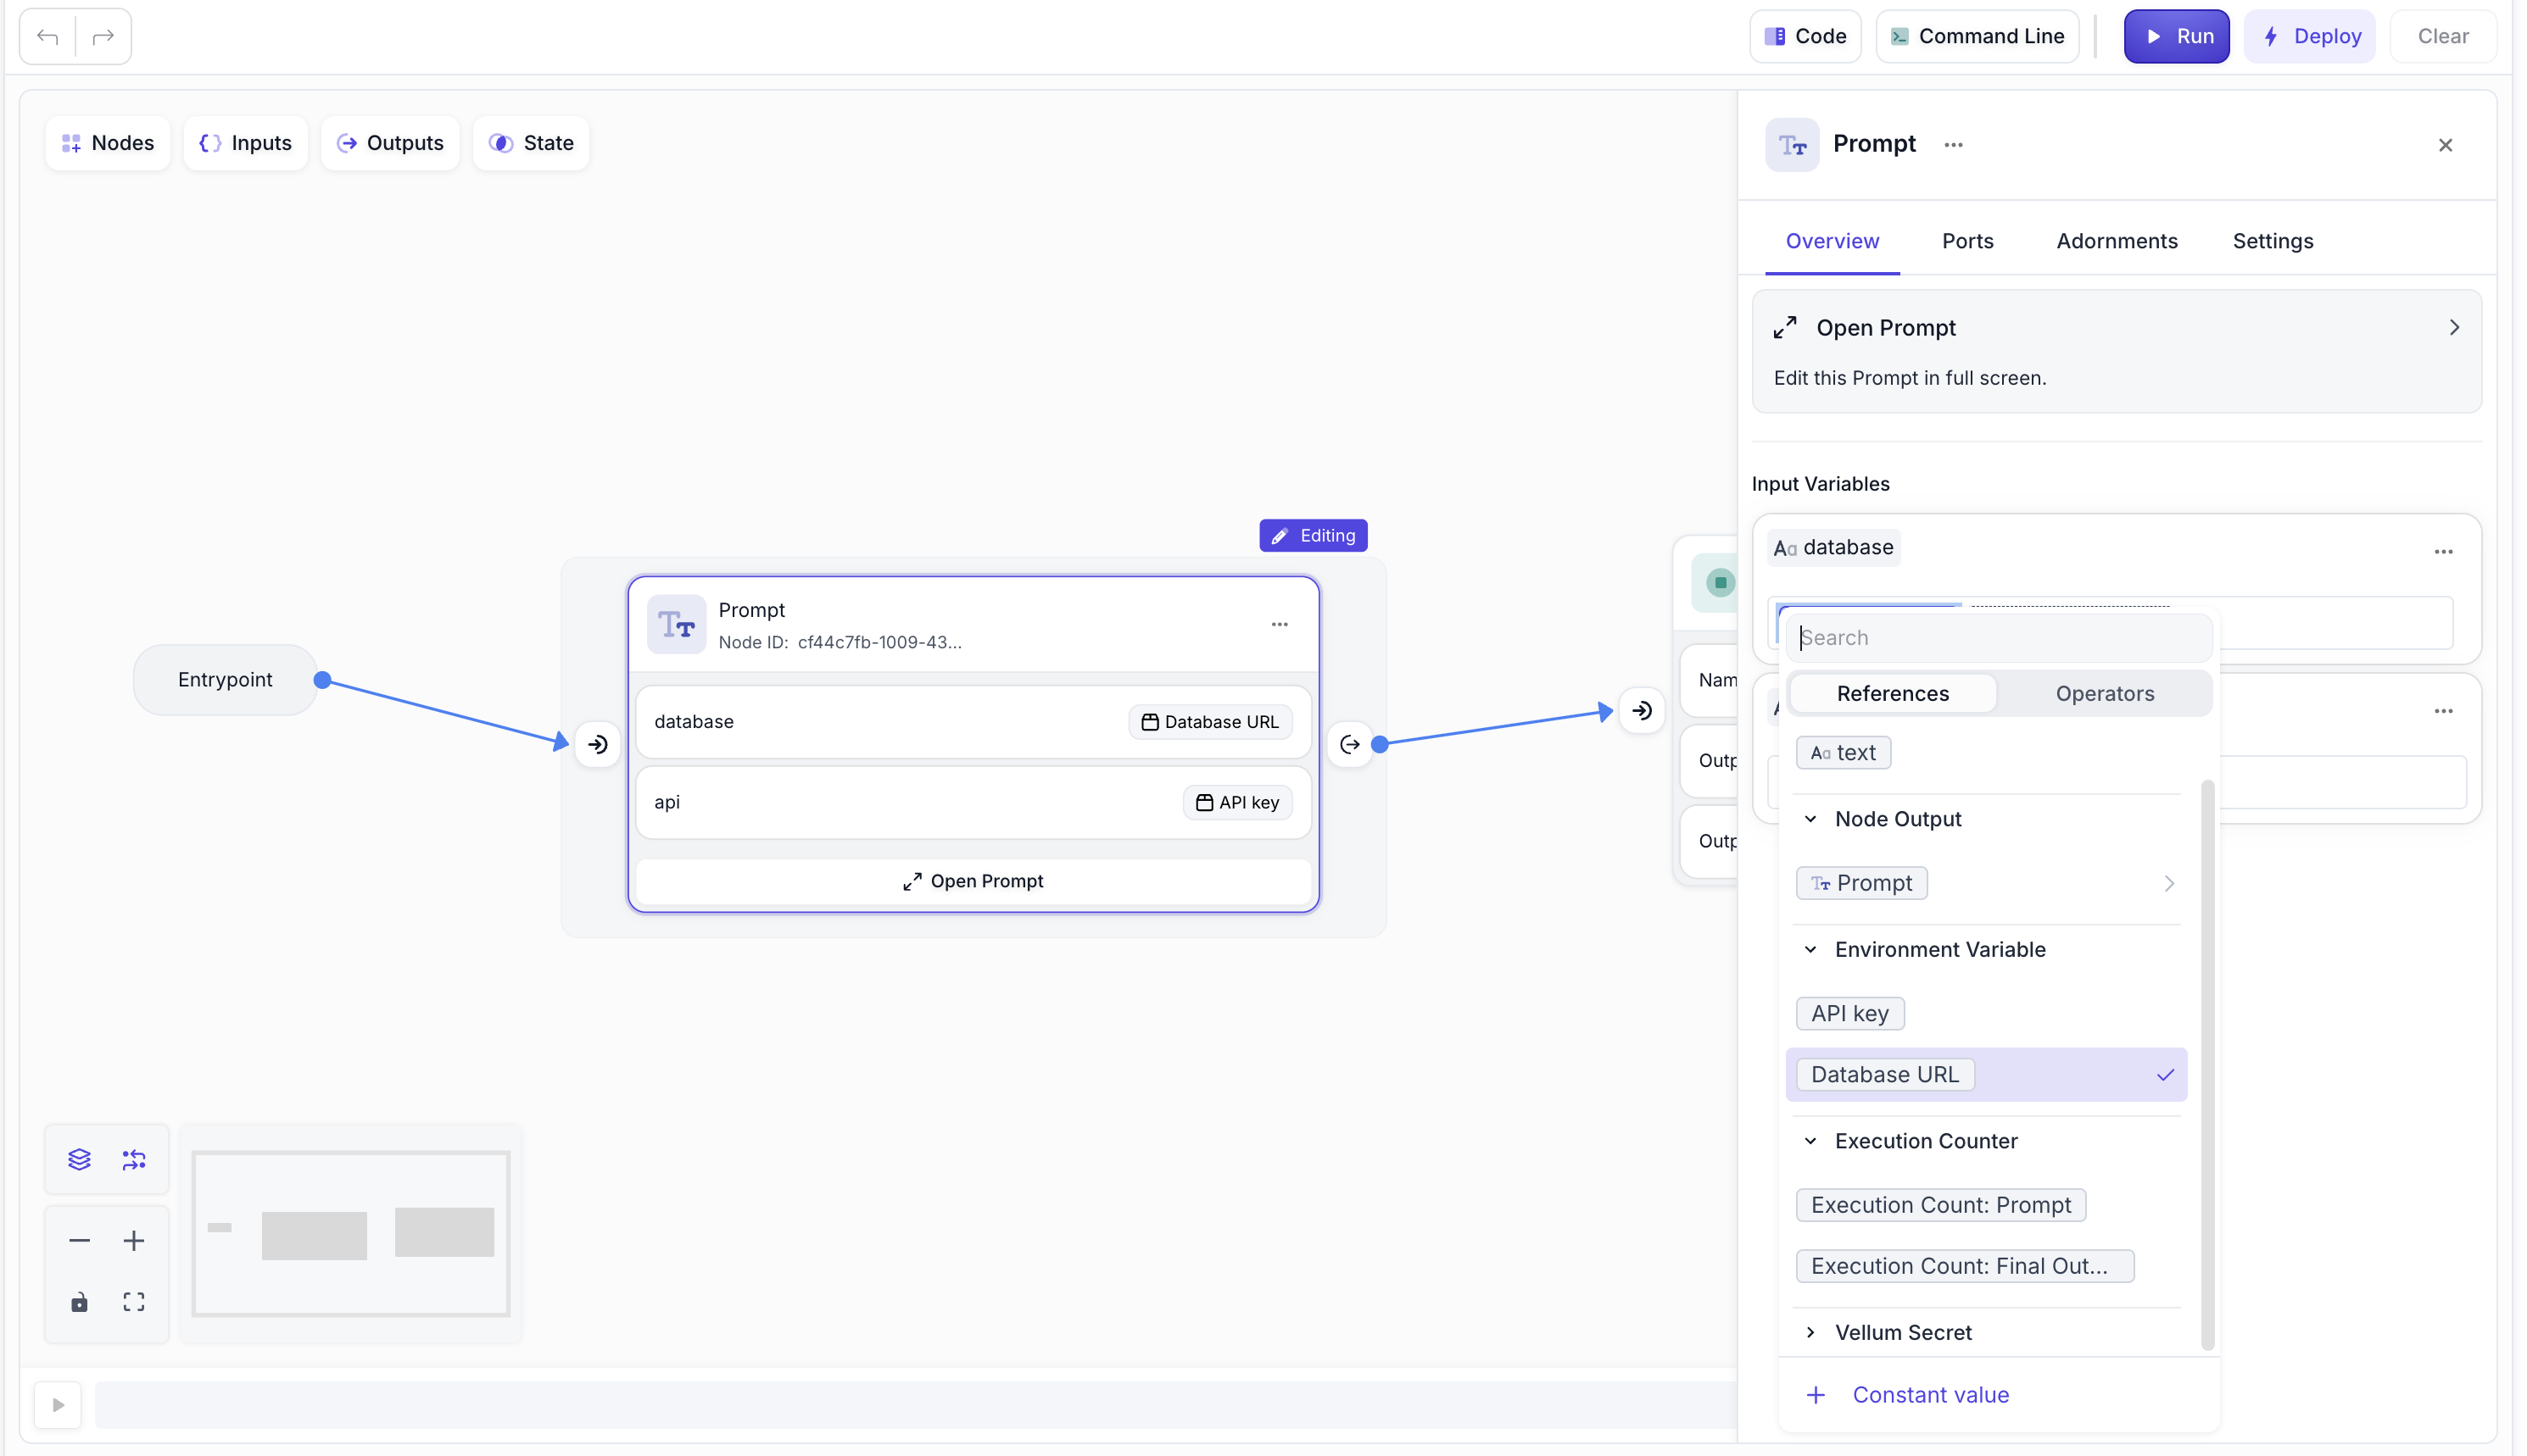Toggle the canvas lock icon
2527x1456 pixels.
tap(79, 1302)
